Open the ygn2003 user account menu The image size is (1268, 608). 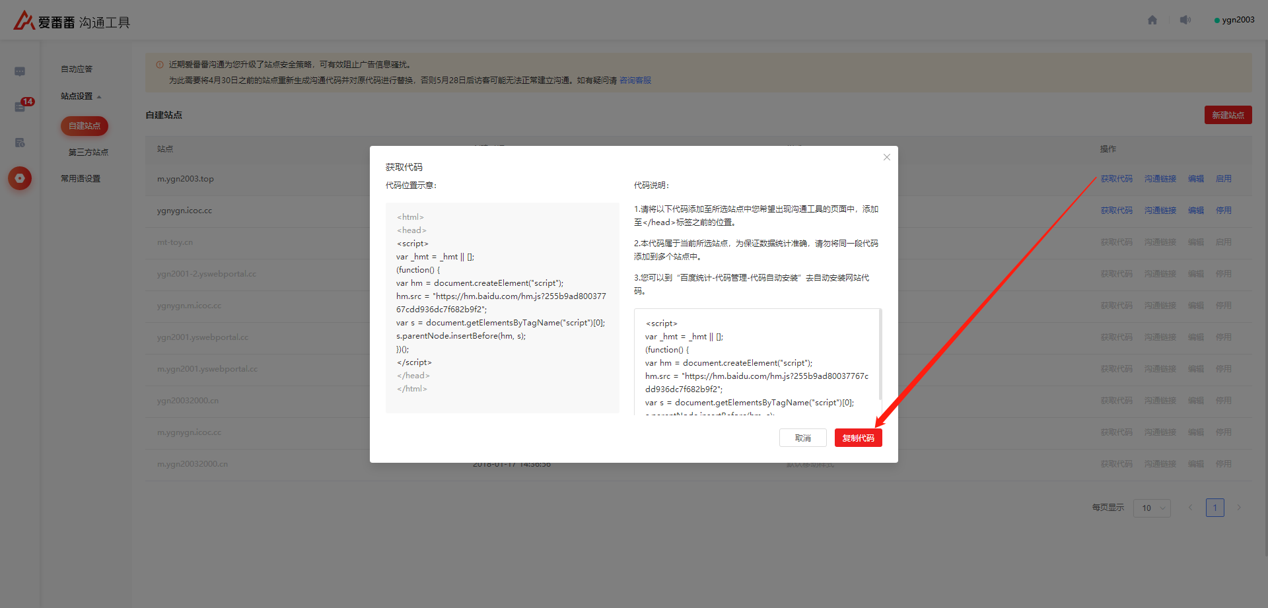point(1234,20)
